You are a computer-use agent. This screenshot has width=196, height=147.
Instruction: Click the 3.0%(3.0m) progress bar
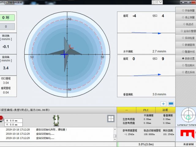click(146, 144)
